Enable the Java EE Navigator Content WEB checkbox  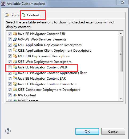pyautogui.click(x=10, y=67)
